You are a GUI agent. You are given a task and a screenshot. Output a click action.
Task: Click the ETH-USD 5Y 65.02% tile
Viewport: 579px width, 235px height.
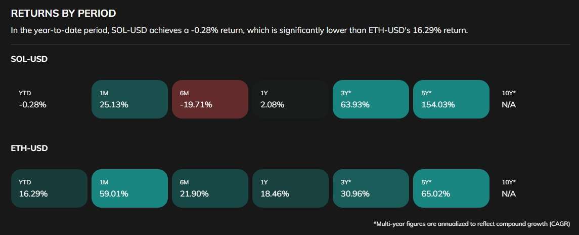point(451,188)
